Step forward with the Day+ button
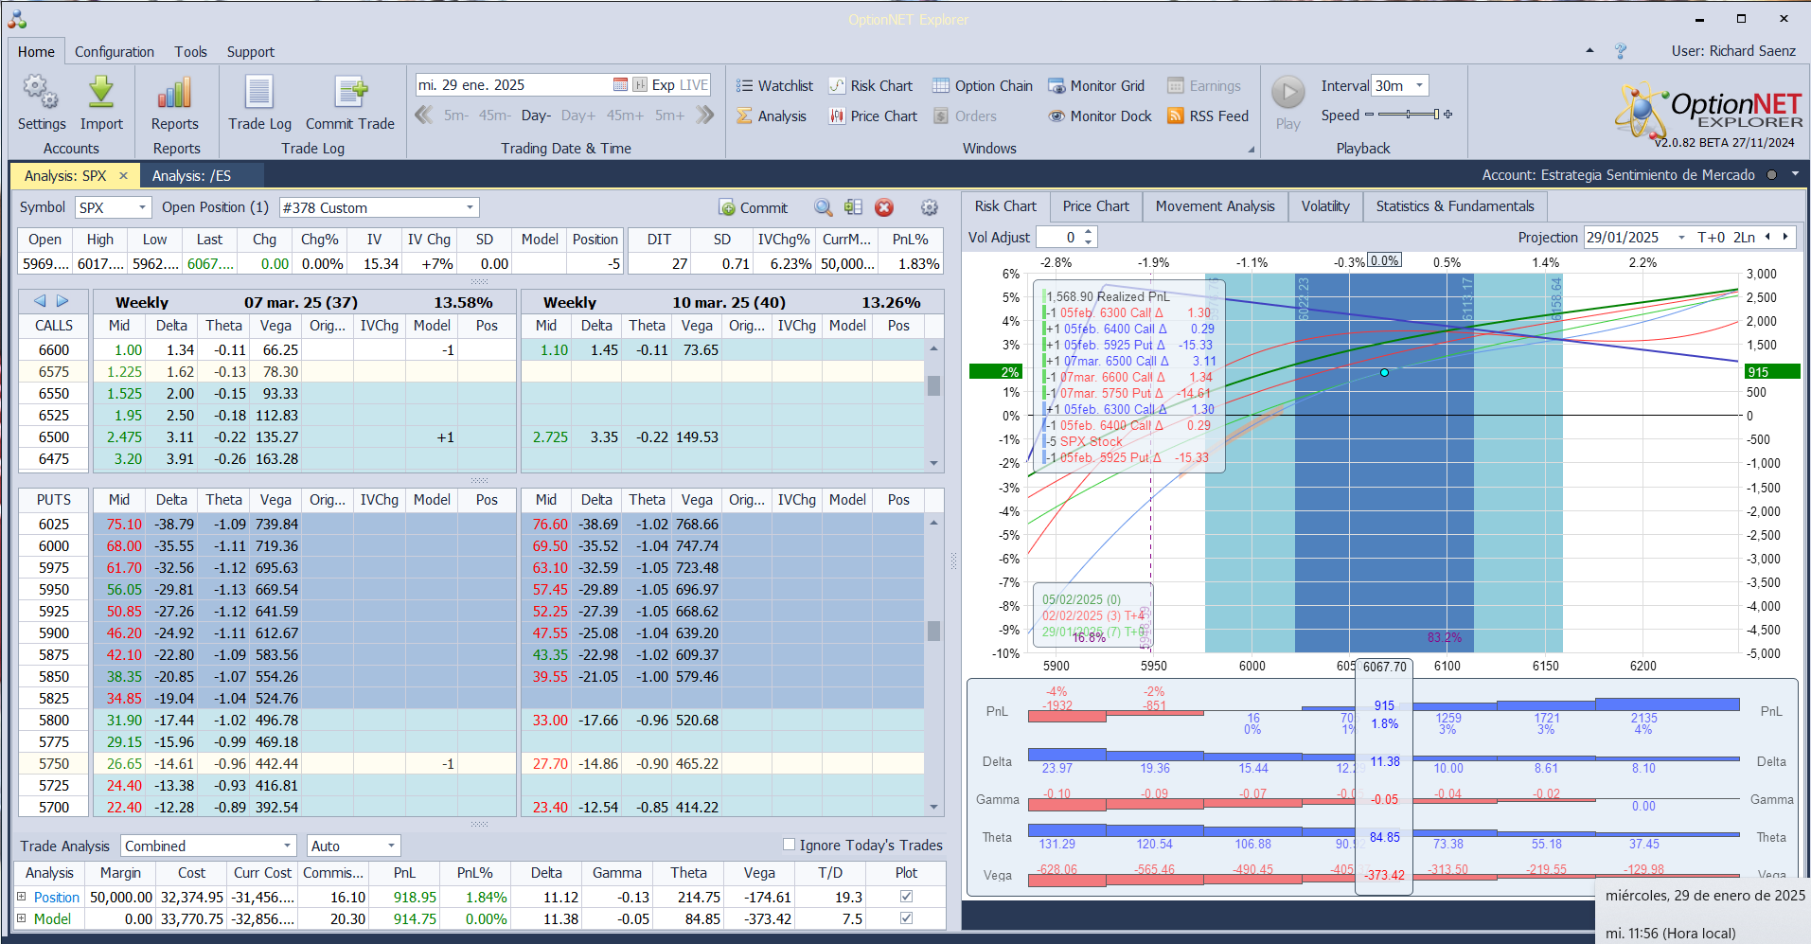The height and width of the screenshot is (944, 1811). point(577,116)
